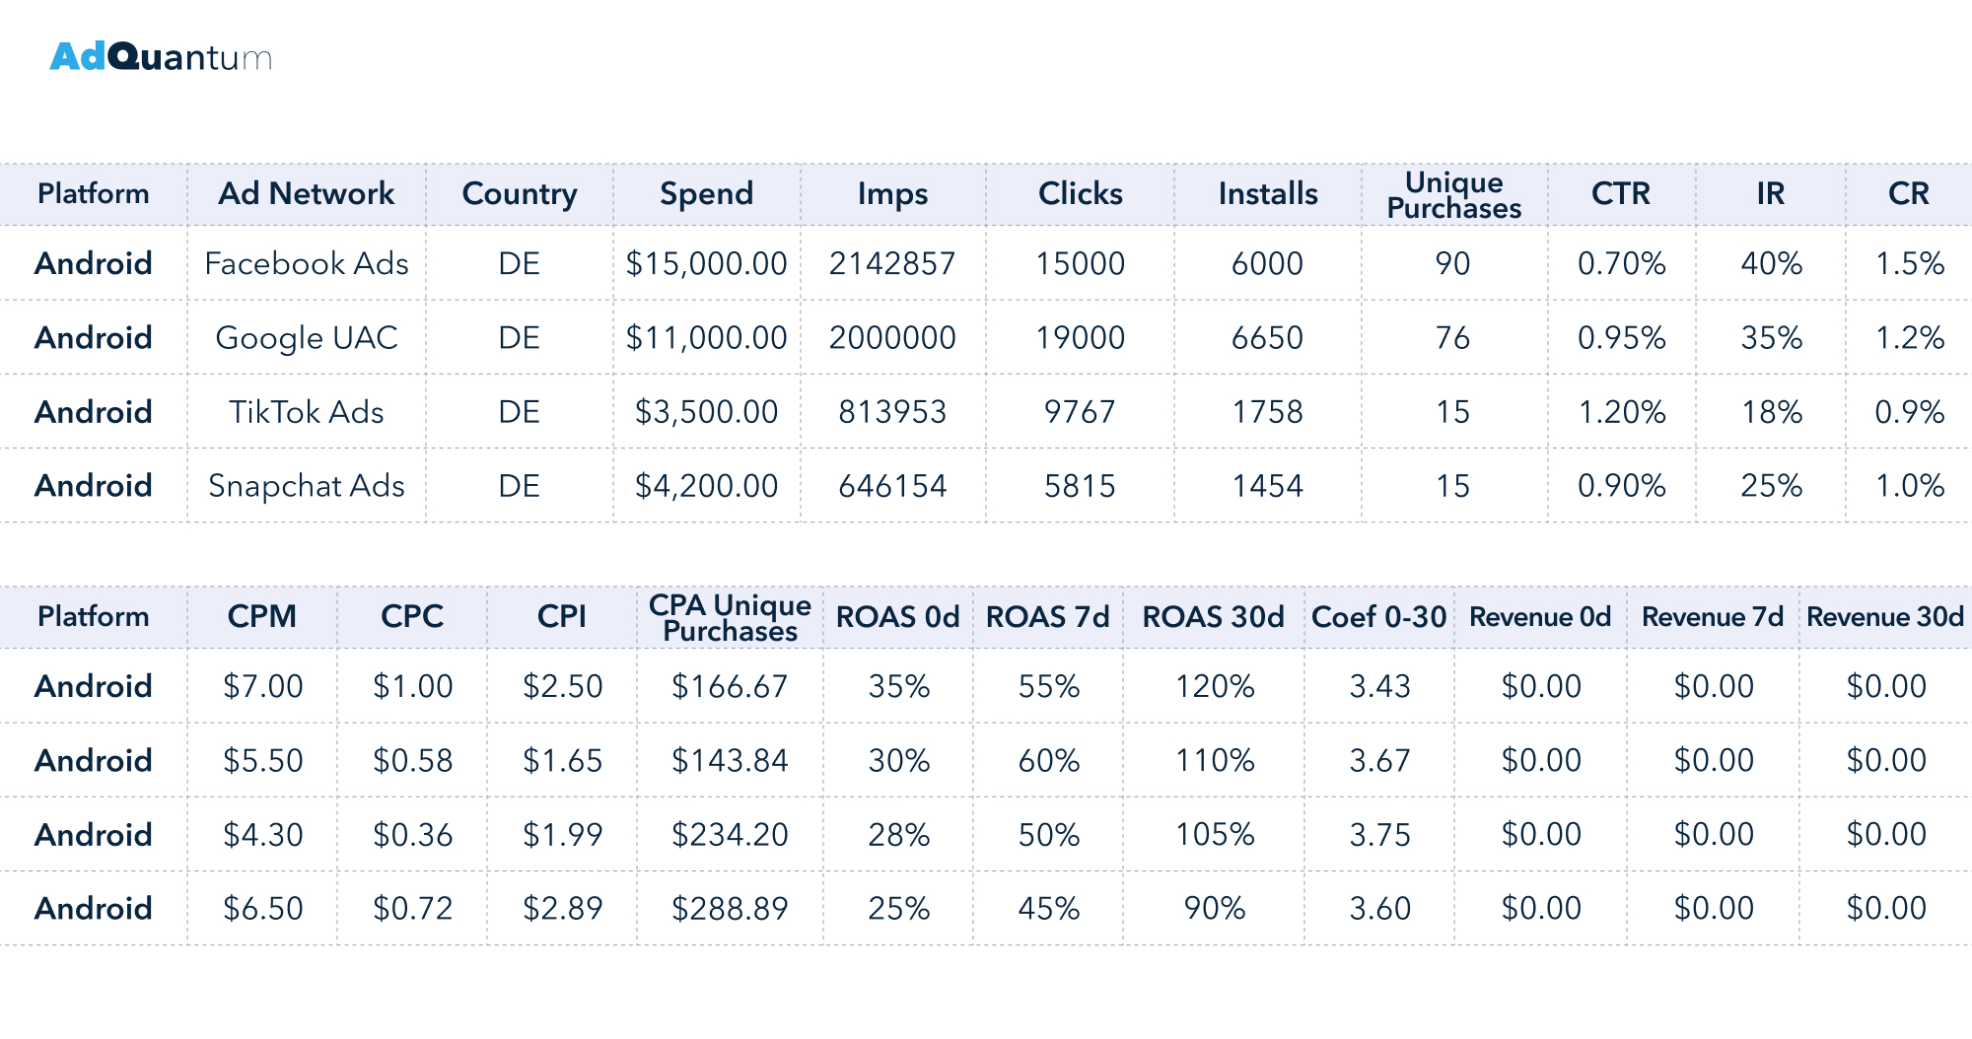Select the Ad Network column header

pos(307,193)
